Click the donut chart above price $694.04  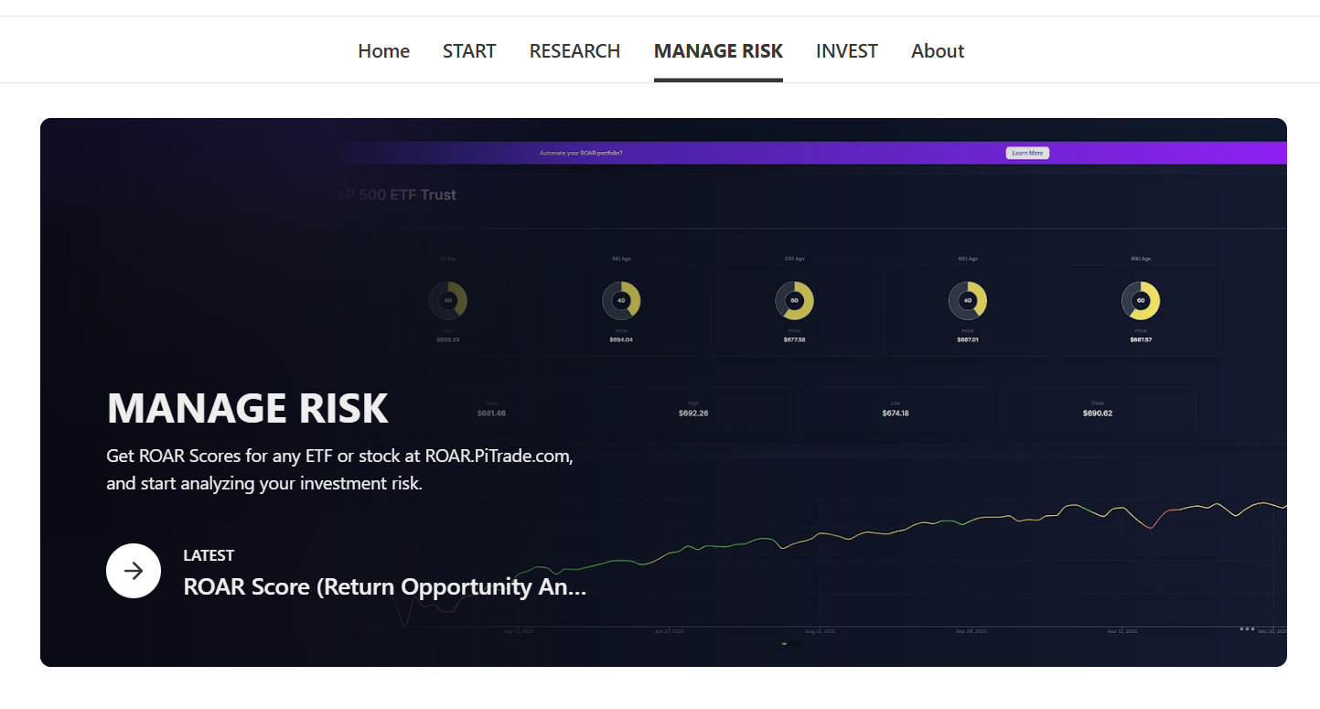coord(621,300)
